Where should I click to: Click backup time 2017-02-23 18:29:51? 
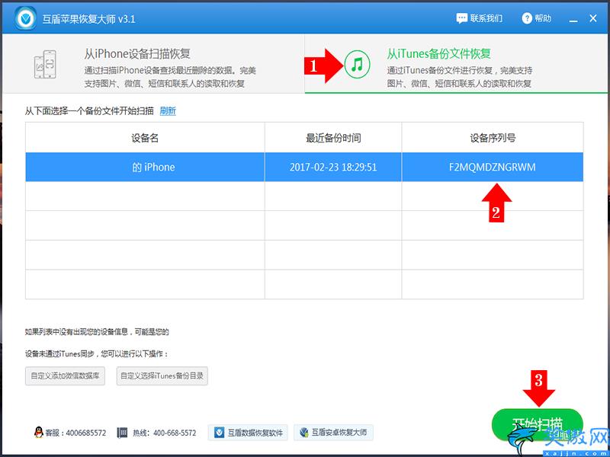click(333, 167)
